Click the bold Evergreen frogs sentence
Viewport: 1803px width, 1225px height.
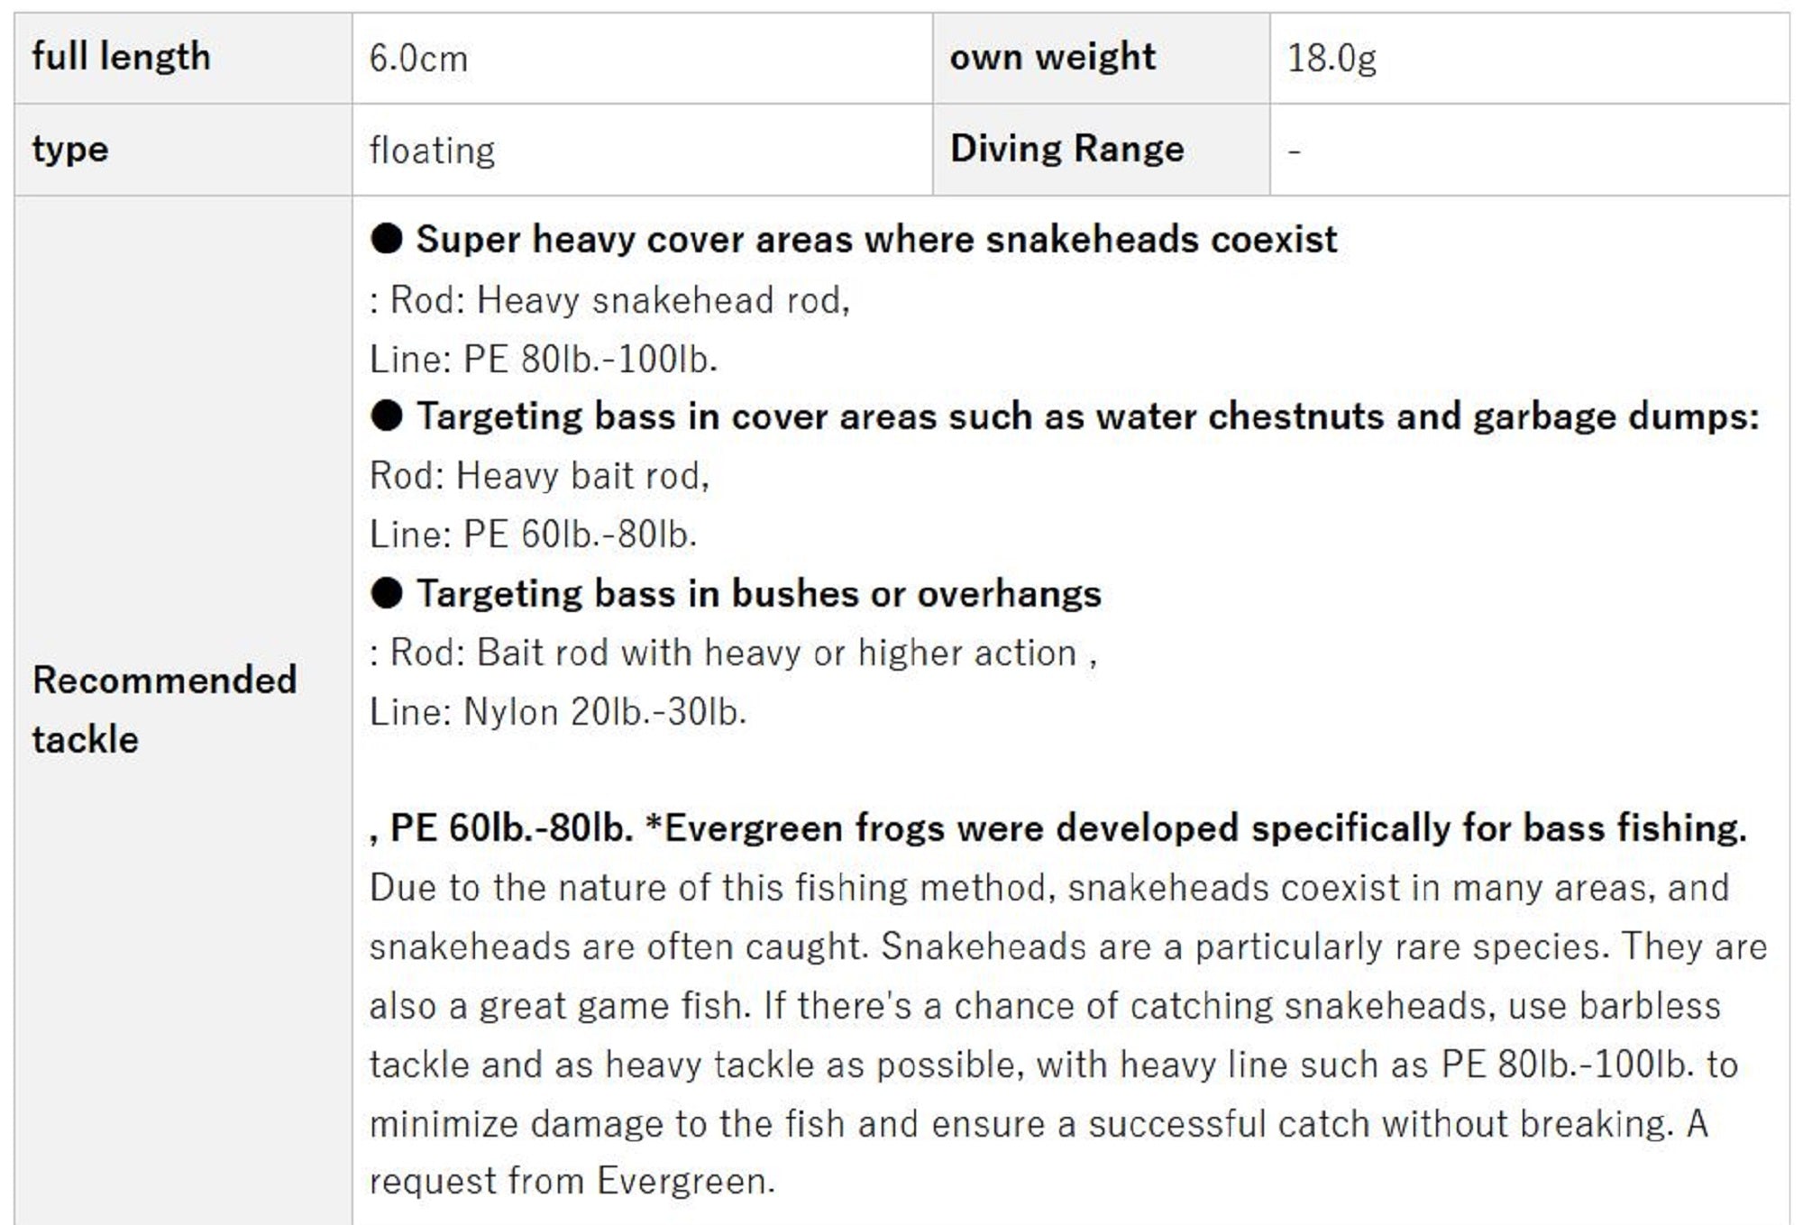tap(1057, 828)
